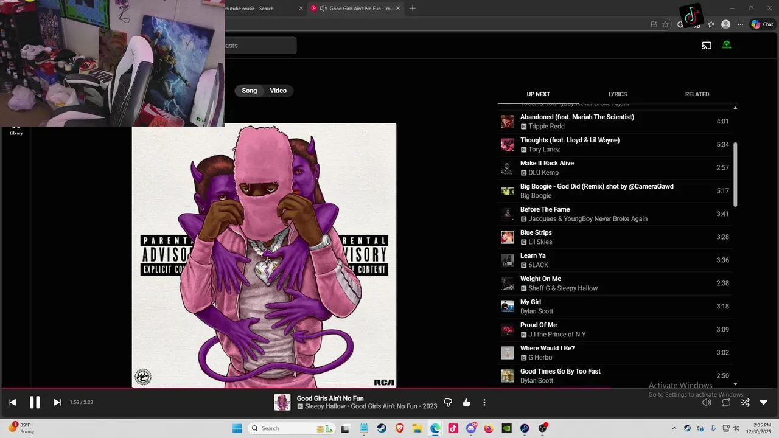The image size is (779, 438).
Task: Click the now playing thumbnail in player bar
Action: pyautogui.click(x=282, y=402)
